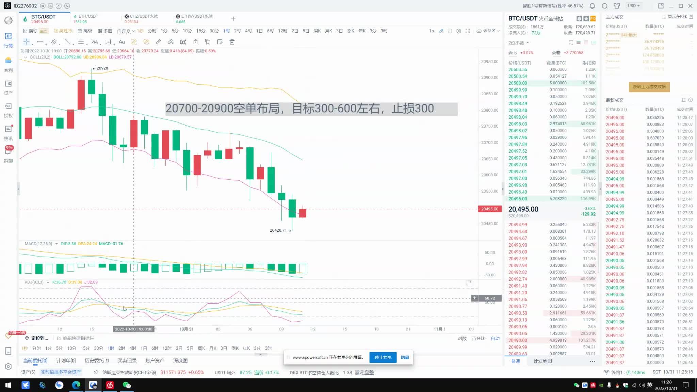Select the horizontal line segment tool
Image resolution: width=697 pixels, height=392 pixels.
coord(40,42)
